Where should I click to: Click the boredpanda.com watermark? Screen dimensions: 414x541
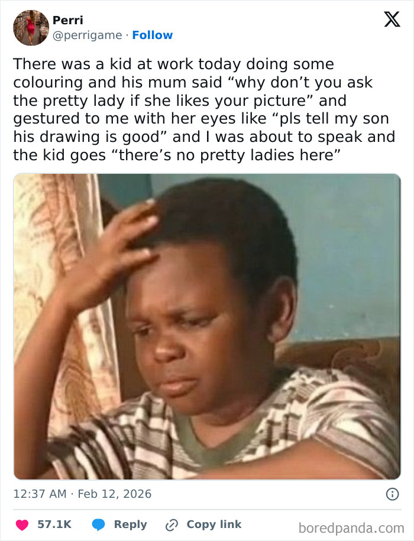click(351, 528)
